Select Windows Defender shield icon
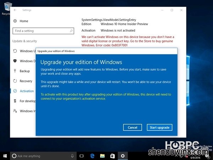This screenshot has height=160, width=213. (15, 61)
